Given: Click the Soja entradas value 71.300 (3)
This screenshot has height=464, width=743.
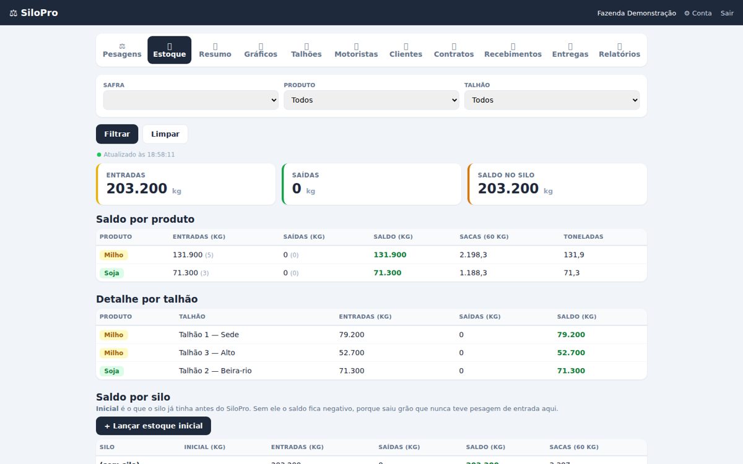Looking at the screenshot, I should click(191, 273).
